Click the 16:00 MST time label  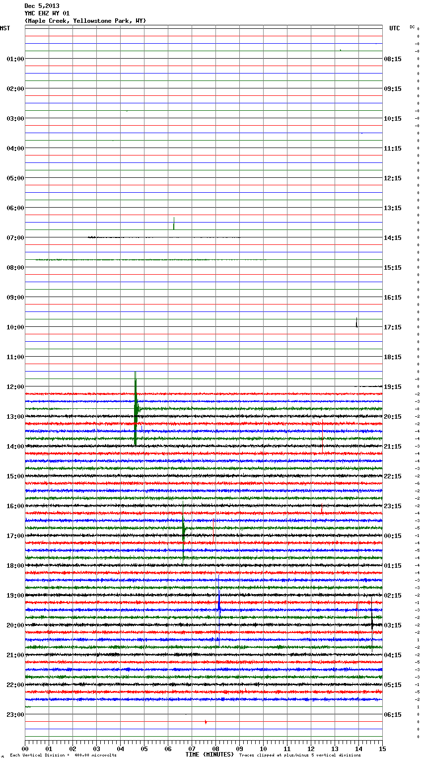[15, 506]
